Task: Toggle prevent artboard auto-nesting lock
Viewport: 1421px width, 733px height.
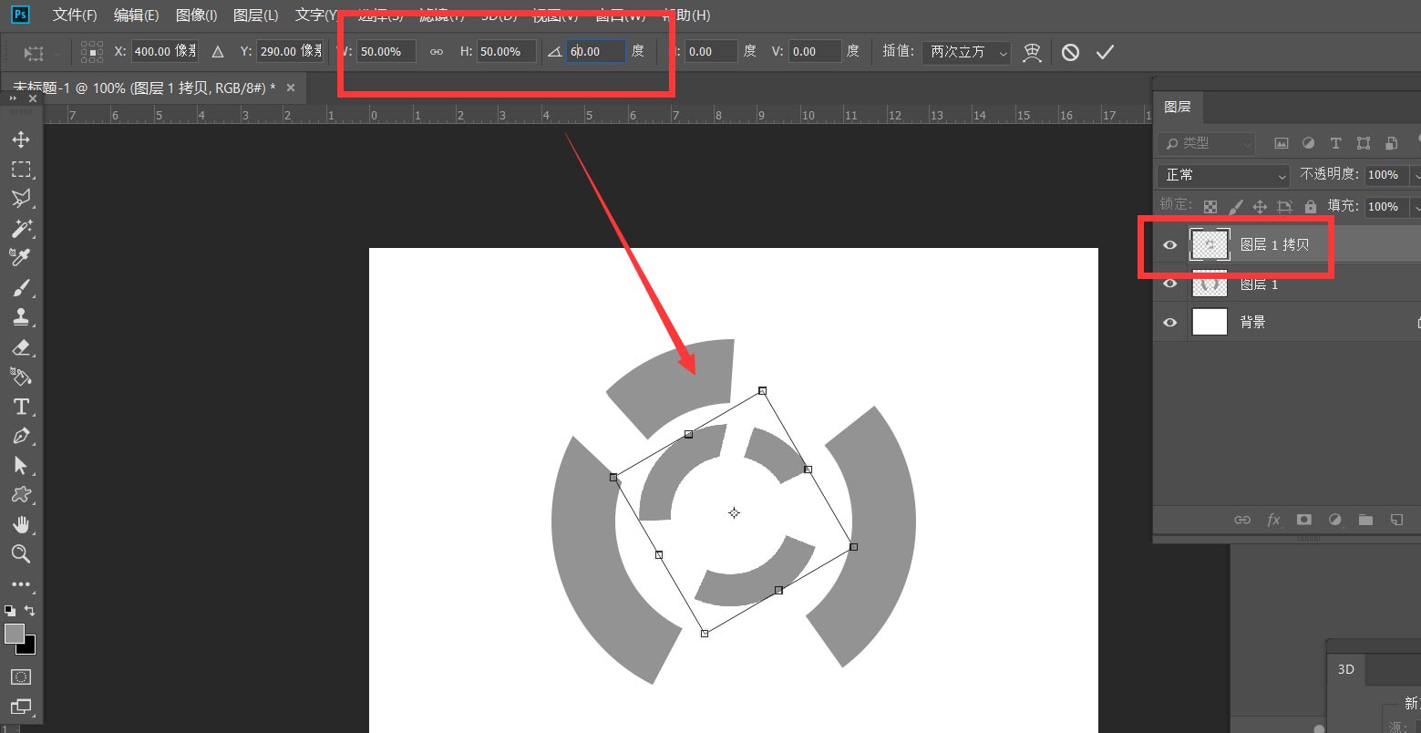Action: point(1285,207)
